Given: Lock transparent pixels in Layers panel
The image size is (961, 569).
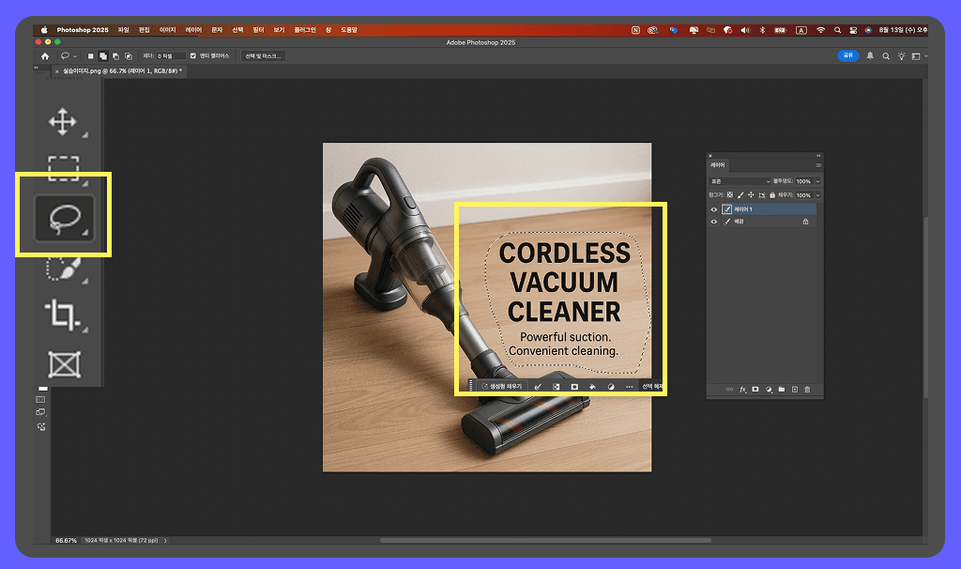Looking at the screenshot, I should (730, 195).
